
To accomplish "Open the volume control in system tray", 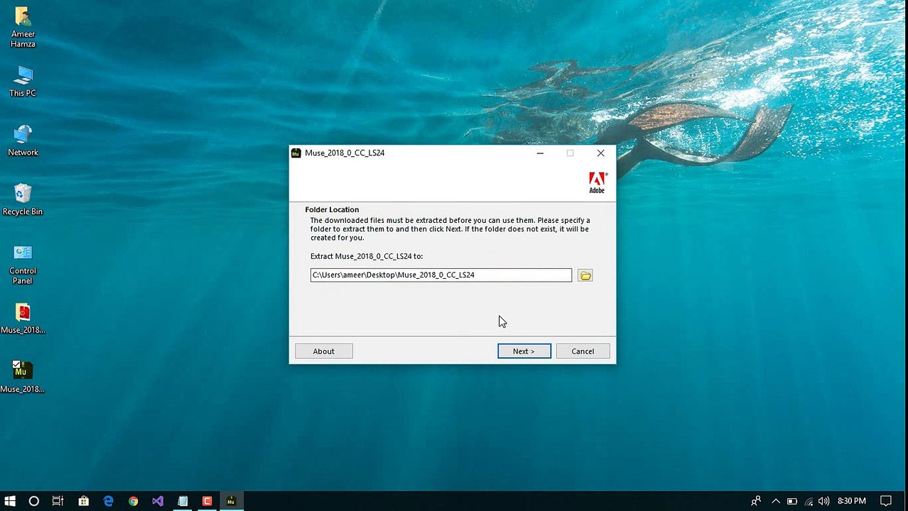I will coord(824,501).
